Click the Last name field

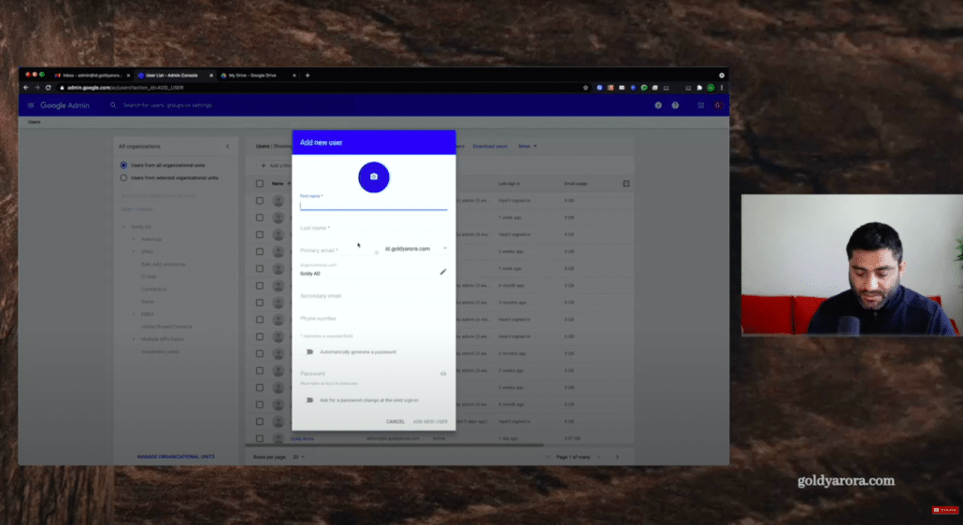(x=373, y=228)
